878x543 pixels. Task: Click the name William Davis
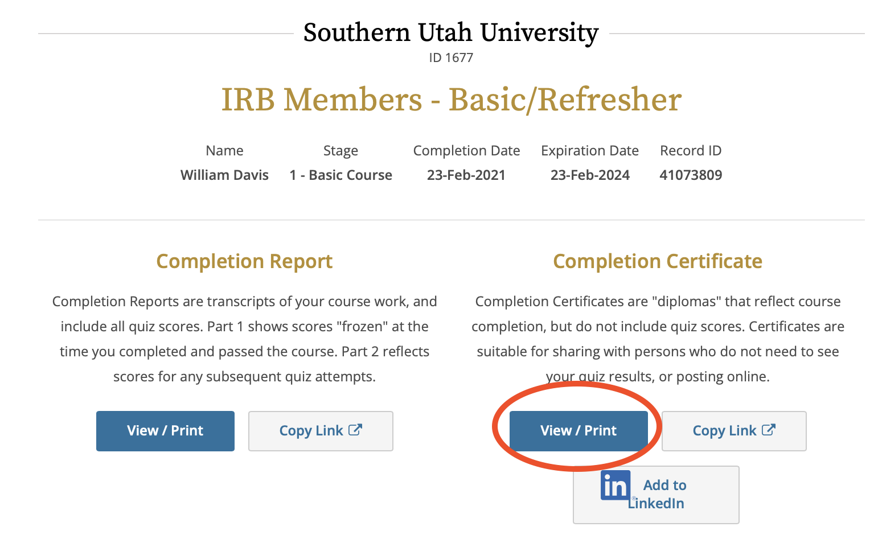coord(224,175)
